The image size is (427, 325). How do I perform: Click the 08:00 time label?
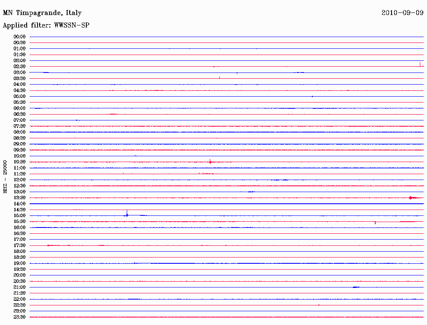[x=20, y=132]
